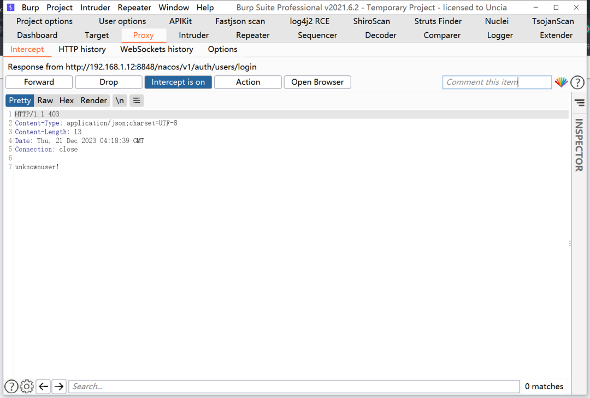Image resolution: width=590 pixels, height=398 pixels.
Task: Switch to the Extender tab
Action: pos(556,35)
